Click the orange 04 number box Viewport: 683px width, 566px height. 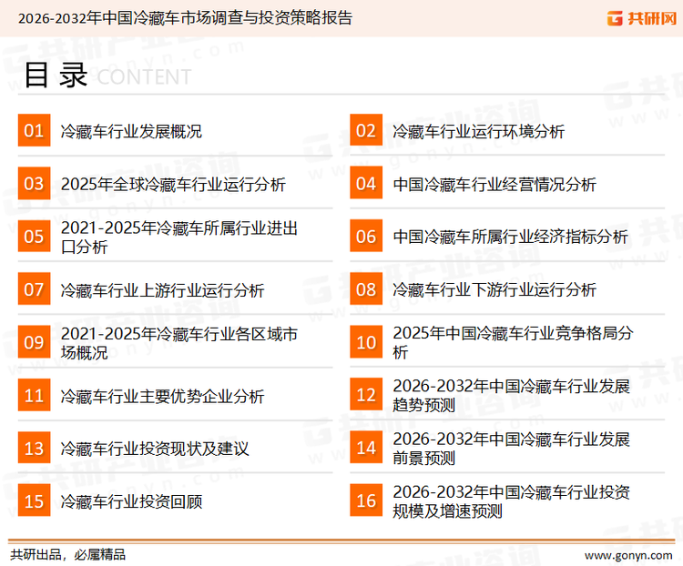click(x=366, y=183)
